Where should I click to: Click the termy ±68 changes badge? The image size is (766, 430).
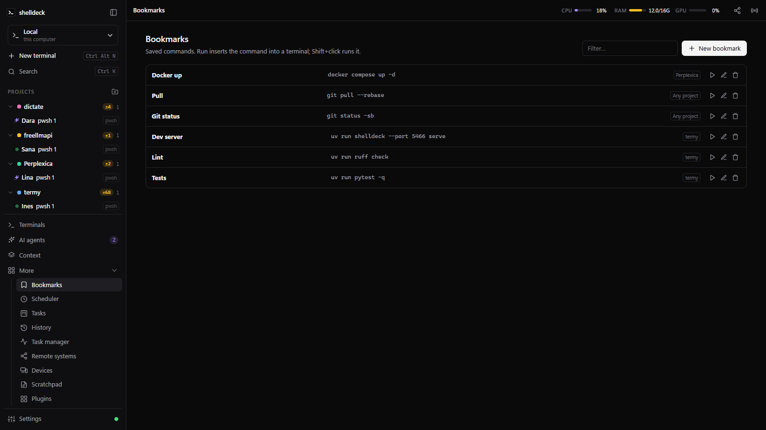[x=106, y=193]
